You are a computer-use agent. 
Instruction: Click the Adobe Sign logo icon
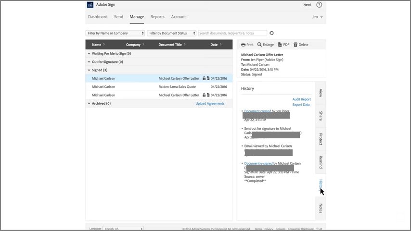pyautogui.click(x=90, y=5)
